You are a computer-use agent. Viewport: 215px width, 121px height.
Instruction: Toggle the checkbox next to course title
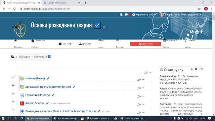click(97, 25)
